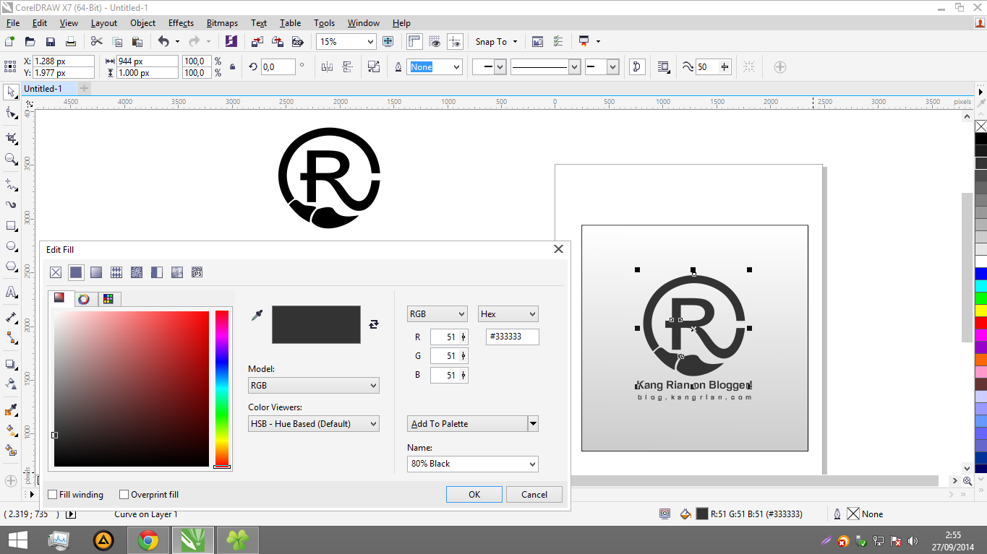Click the hex value #333333 field

point(513,337)
